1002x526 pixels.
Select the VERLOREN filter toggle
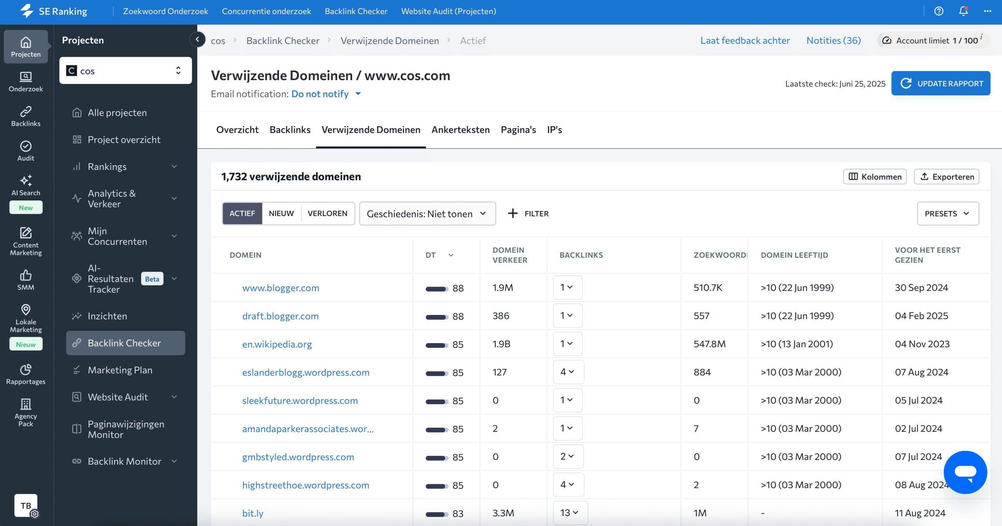328,213
